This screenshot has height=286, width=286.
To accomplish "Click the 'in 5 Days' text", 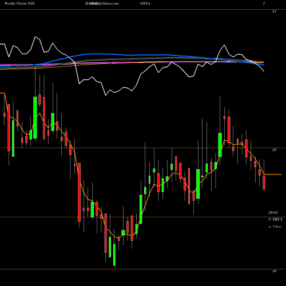I will click(x=275, y=227).
